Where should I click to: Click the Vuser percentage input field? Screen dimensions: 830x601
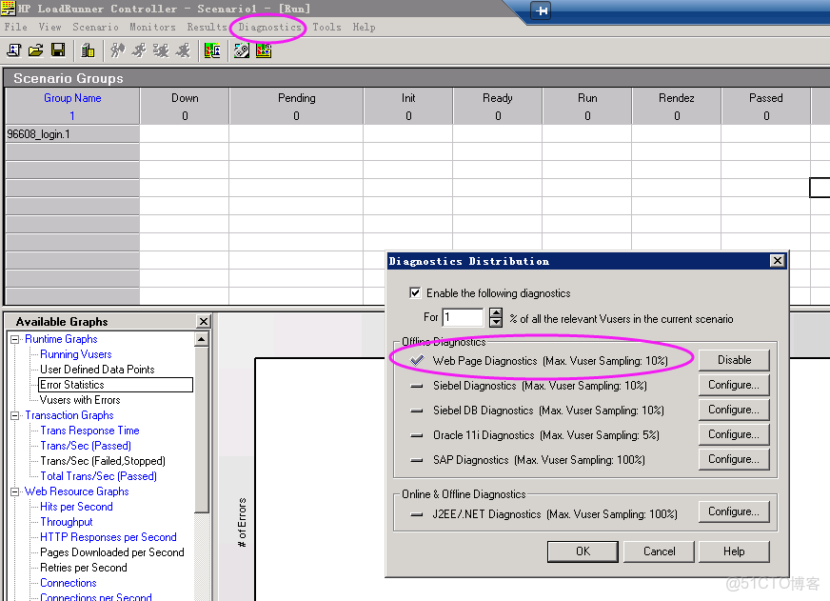coord(463,317)
